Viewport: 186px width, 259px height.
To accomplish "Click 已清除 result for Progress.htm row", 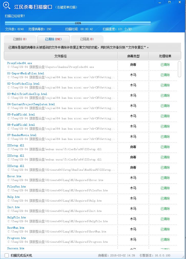I will (165, 239).
